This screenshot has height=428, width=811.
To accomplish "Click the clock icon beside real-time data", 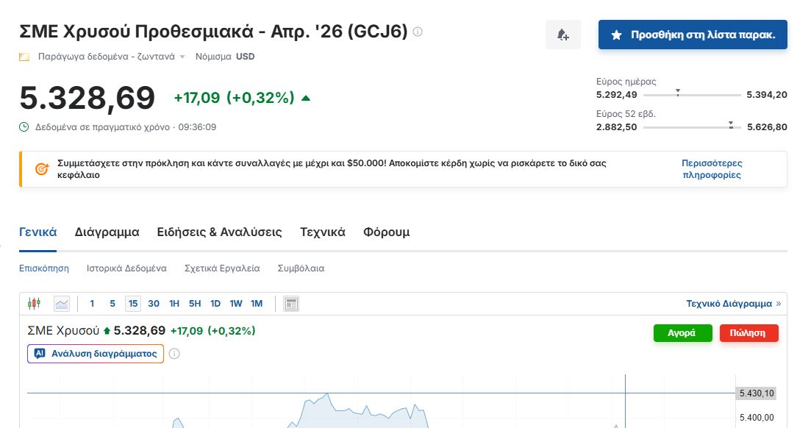I will coord(24,127).
